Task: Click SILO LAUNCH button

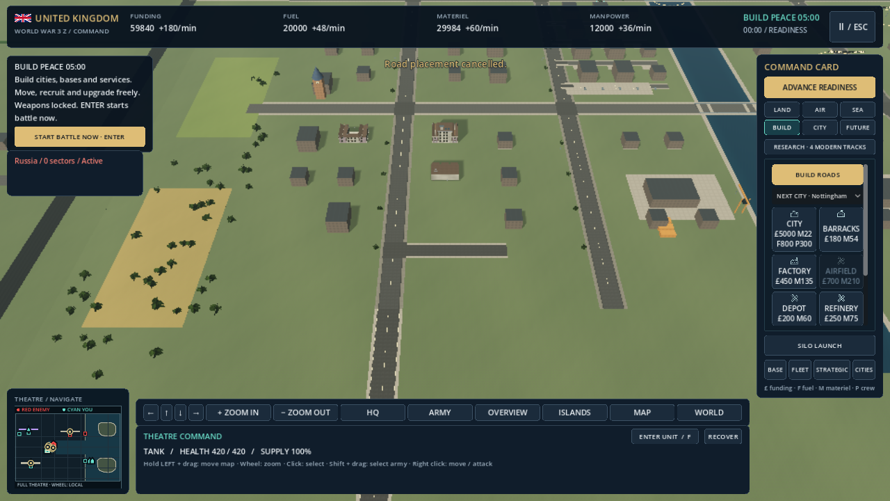Action: pos(820,346)
